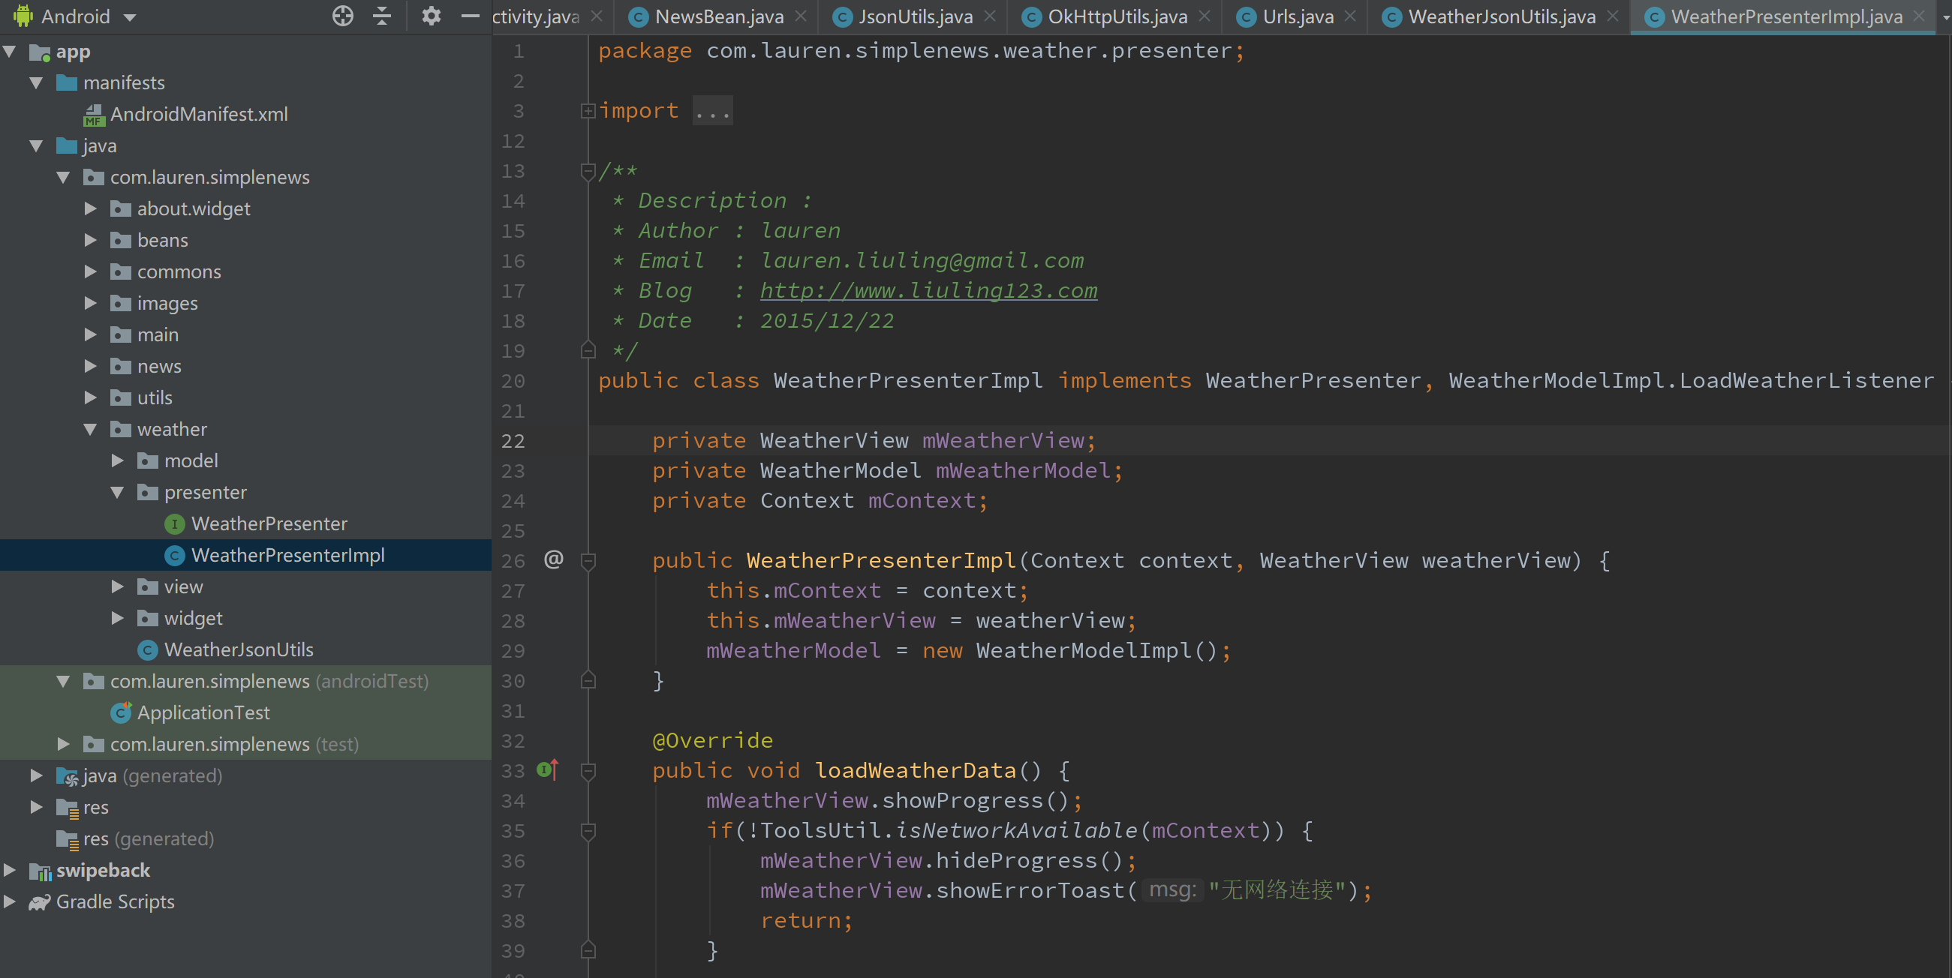Screen dimensions: 1952x978
Task: Expand the swipeback module
Action: (x=10, y=871)
